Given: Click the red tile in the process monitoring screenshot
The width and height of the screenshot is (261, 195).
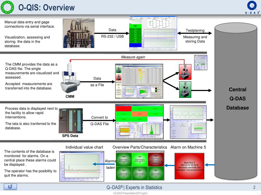Looking at the screenshot, I should point(124,109).
